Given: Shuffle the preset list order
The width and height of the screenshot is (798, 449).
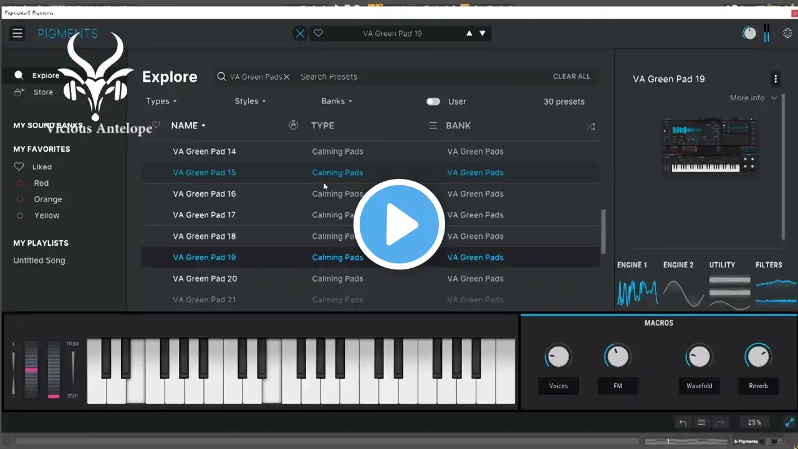Looking at the screenshot, I should coord(590,126).
